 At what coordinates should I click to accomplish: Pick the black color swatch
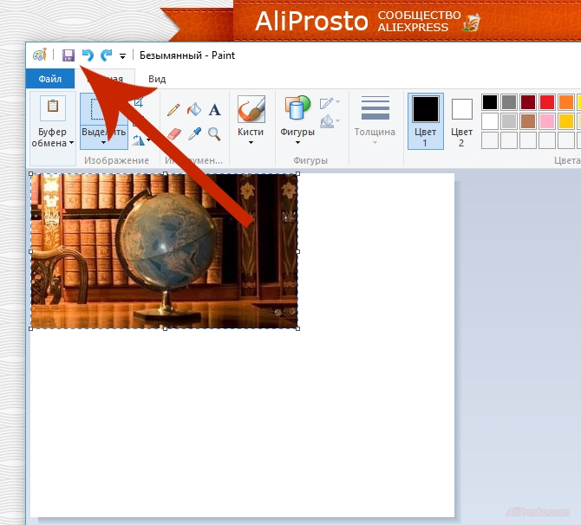click(x=490, y=102)
